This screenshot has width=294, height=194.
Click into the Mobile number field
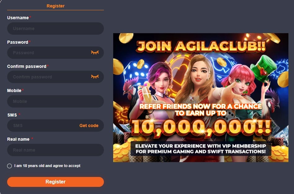(x=55, y=101)
